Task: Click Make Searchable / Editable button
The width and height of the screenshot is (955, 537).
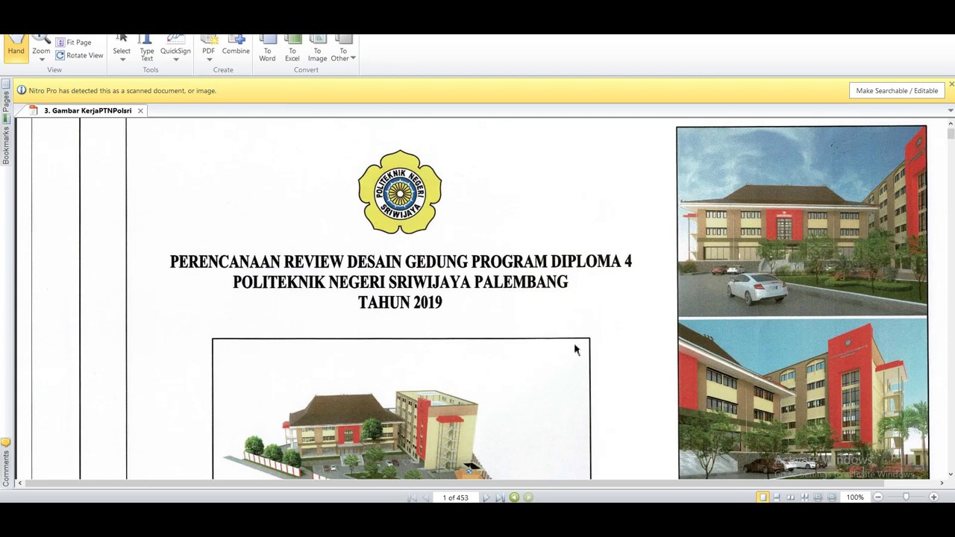Action: [x=897, y=90]
